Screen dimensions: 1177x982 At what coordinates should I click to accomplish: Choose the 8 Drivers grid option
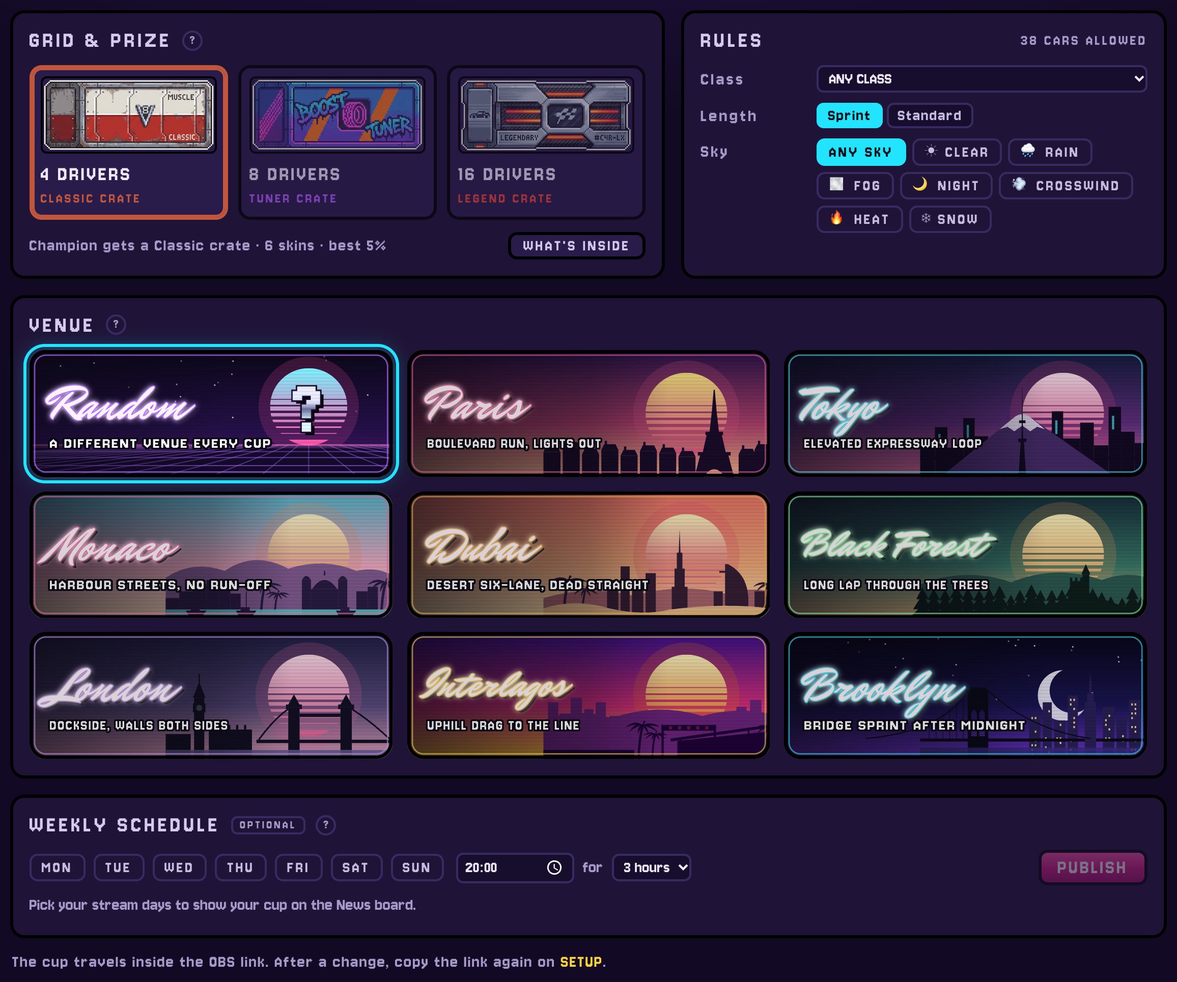[x=338, y=142]
